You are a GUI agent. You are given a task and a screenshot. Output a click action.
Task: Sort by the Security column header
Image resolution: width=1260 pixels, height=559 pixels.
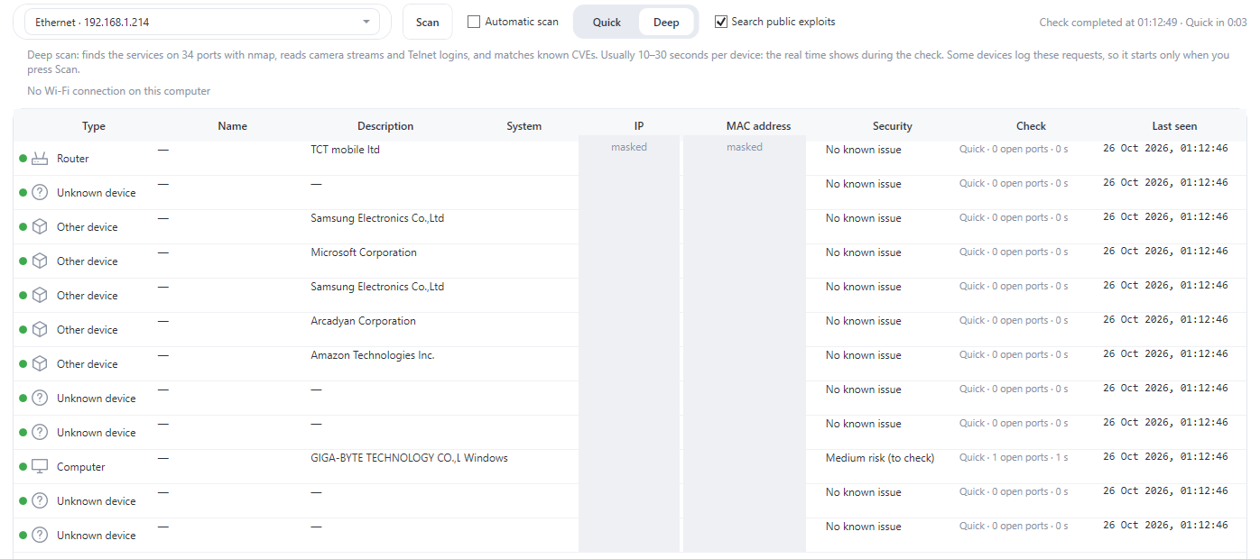pyautogui.click(x=893, y=126)
